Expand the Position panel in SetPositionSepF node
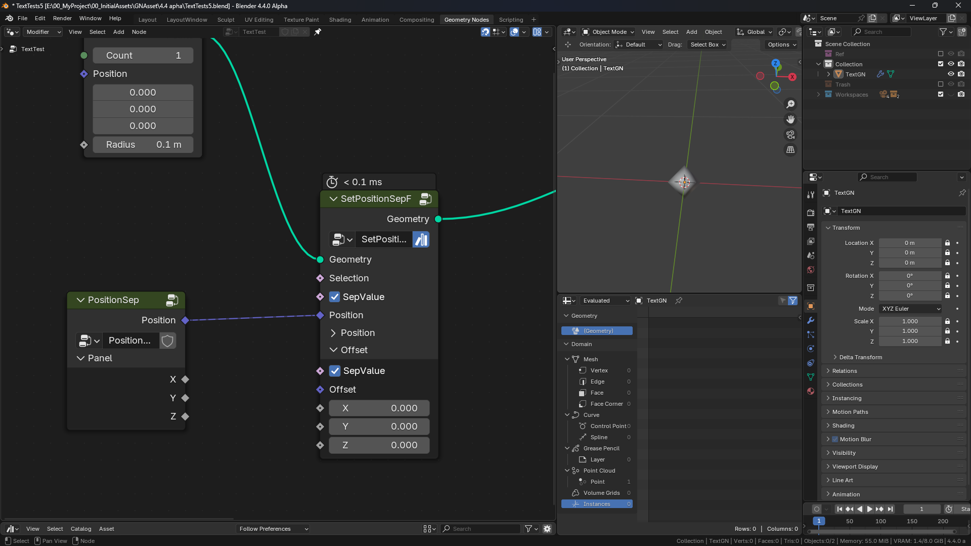971x546 pixels. pos(333,333)
